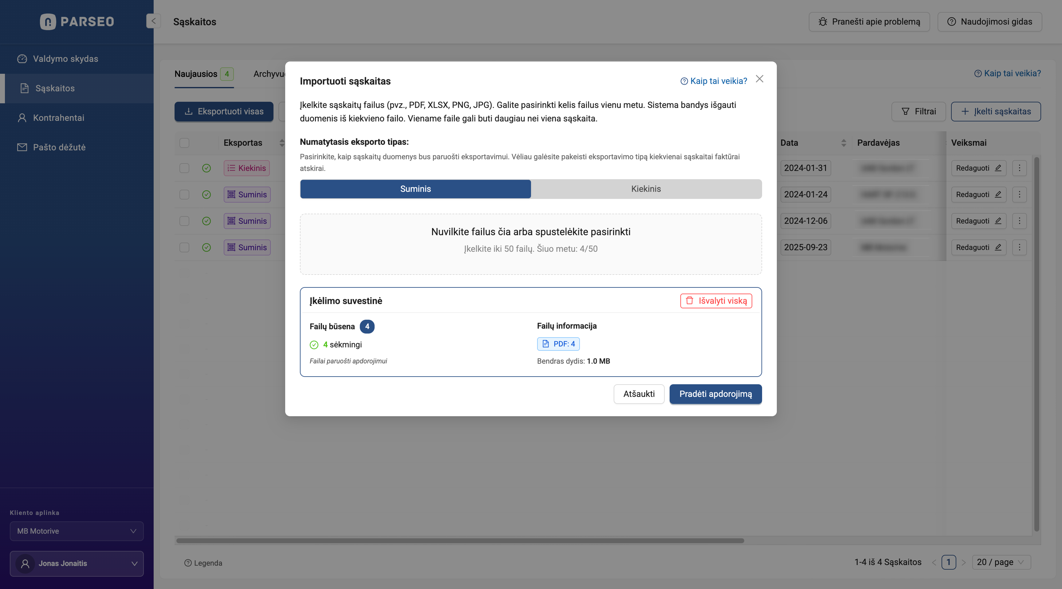This screenshot has height=589, width=1062.
Task: Tick the select-all checkbox in table header
Action: [184, 143]
